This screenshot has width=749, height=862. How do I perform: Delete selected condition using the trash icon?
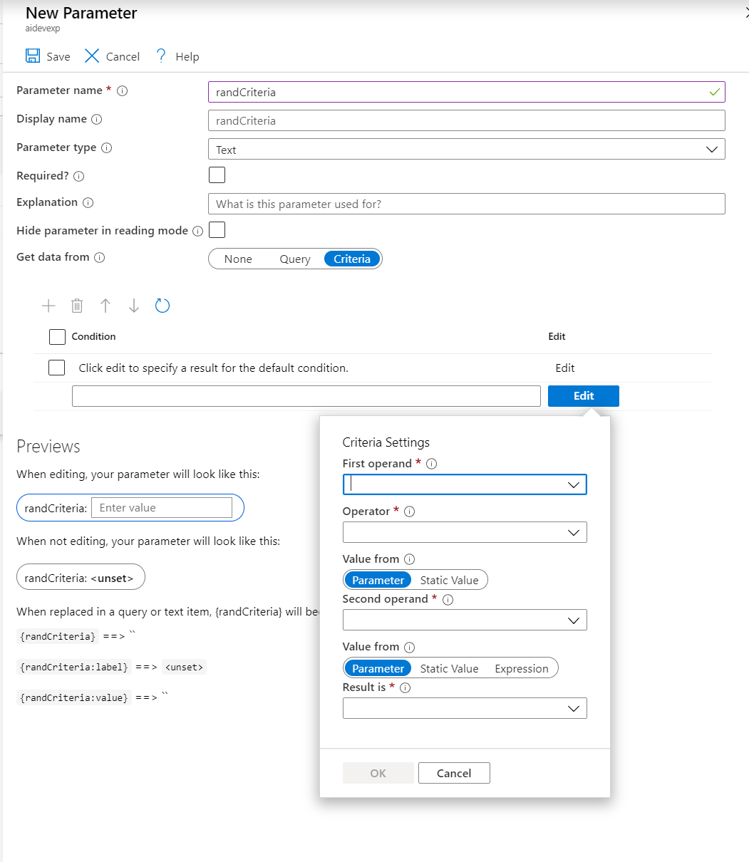(x=77, y=305)
